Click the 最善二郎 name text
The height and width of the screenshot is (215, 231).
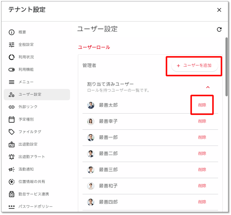pyautogui.click(x=108, y=153)
